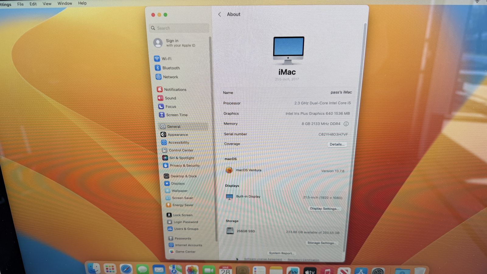Viewport: 487px width, 274px height.
Task: Open the Window menu
Action: pyautogui.click(x=65, y=3)
